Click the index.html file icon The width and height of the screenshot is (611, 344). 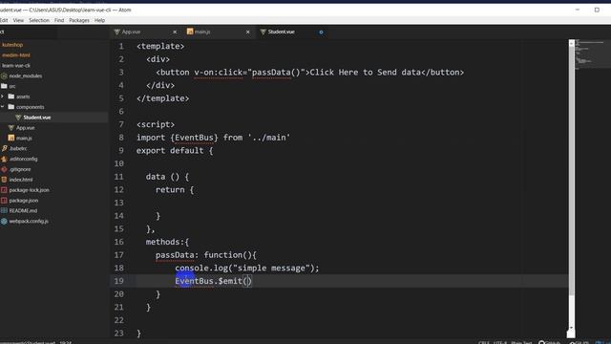4,180
